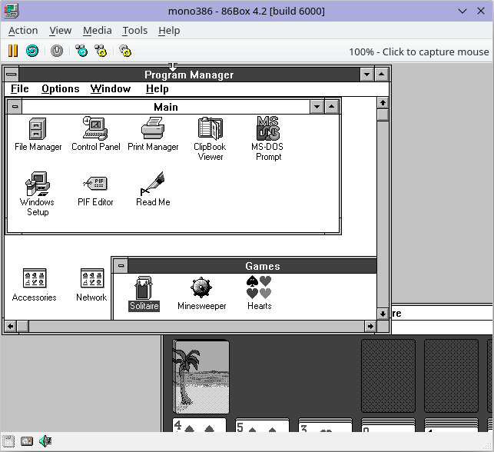The width and height of the screenshot is (494, 452).
Task: Select the Windows Setup icon
Action: [x=38, y=194]
